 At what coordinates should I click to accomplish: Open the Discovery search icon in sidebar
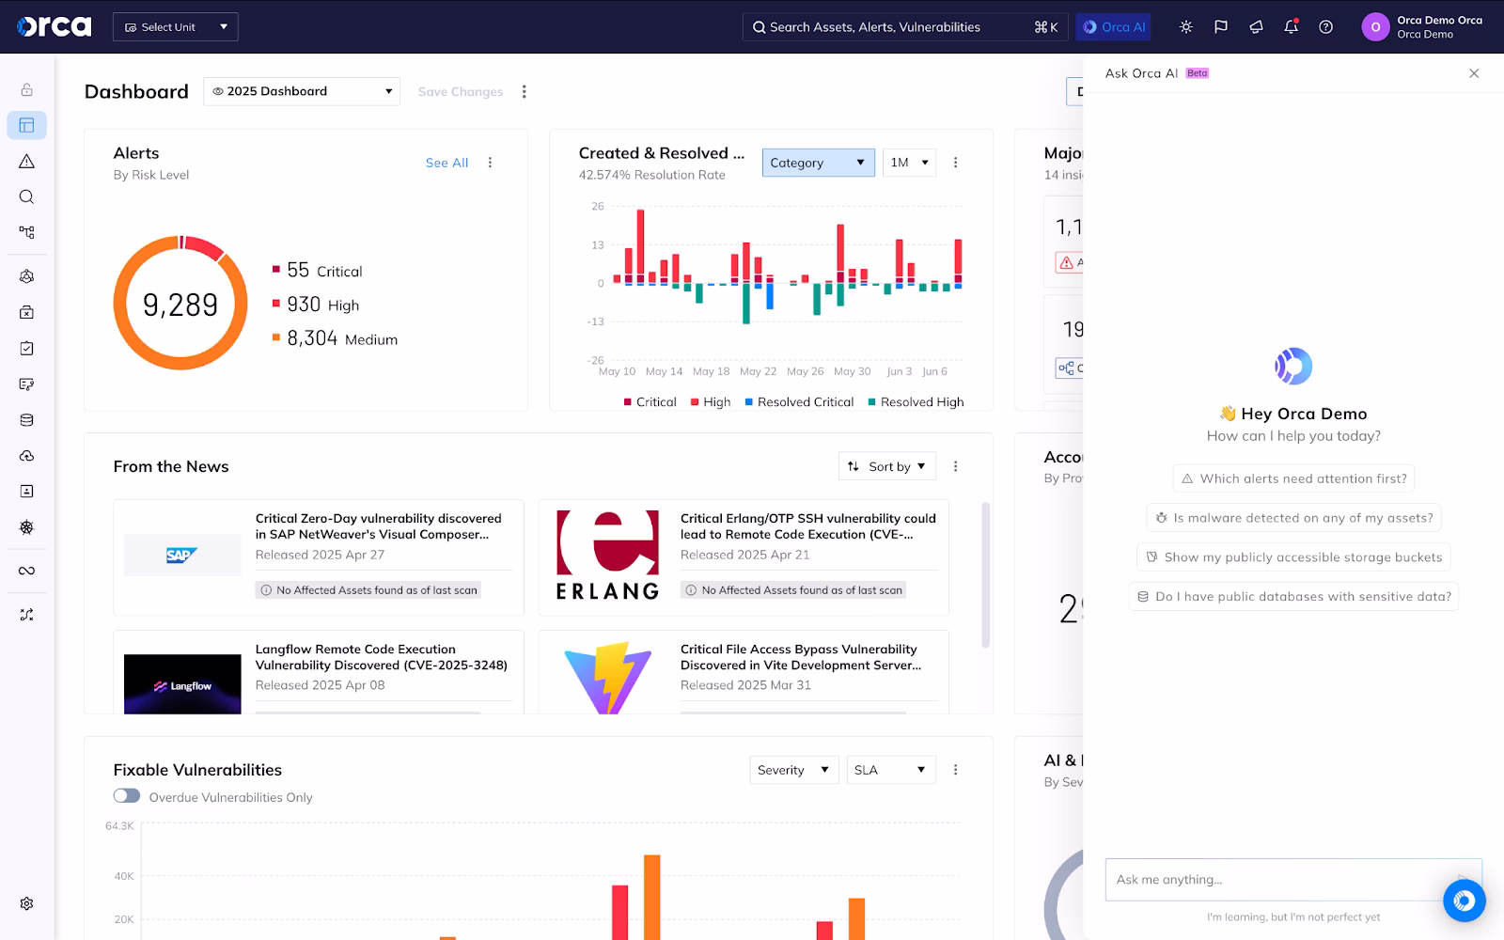[x=26, y=196]
